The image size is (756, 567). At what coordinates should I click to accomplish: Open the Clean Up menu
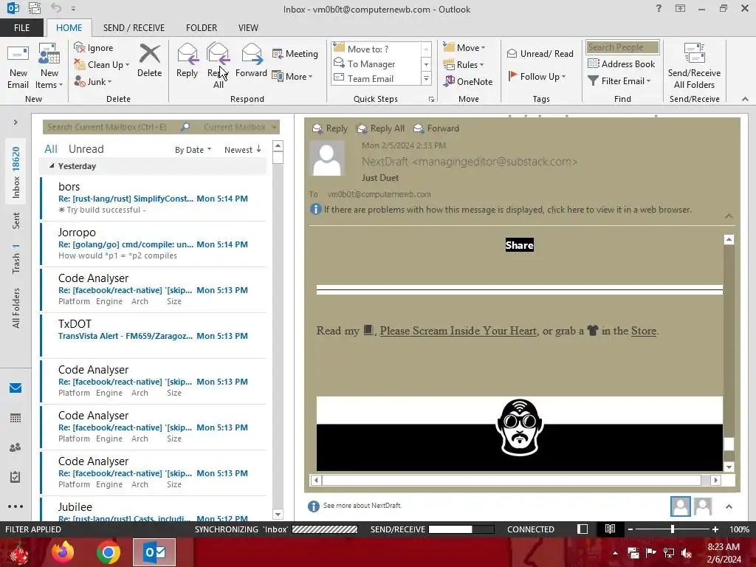click(102, 65)
